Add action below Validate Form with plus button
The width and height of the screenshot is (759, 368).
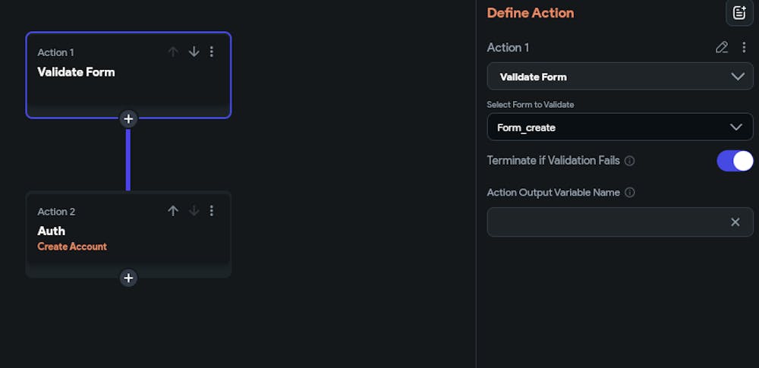tap(128, 118)
